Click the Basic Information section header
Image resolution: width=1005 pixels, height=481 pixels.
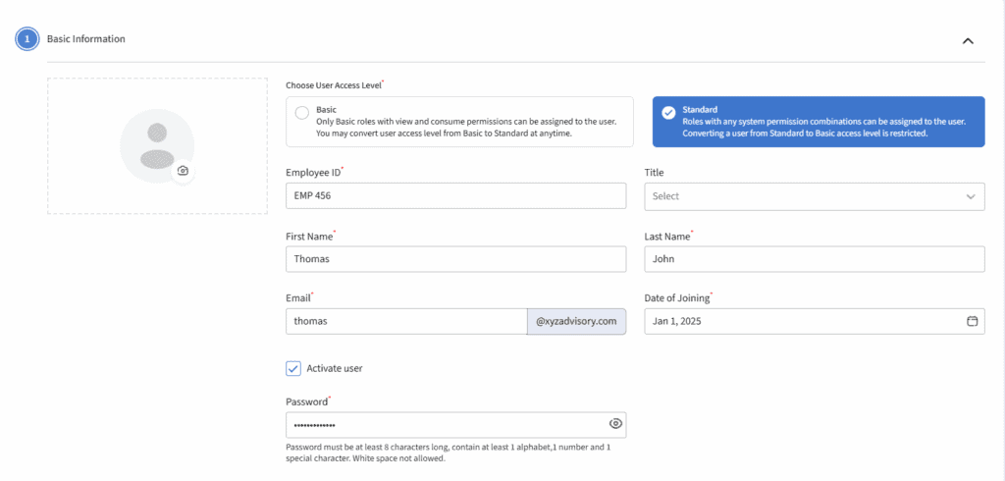[x=86, y=39]
